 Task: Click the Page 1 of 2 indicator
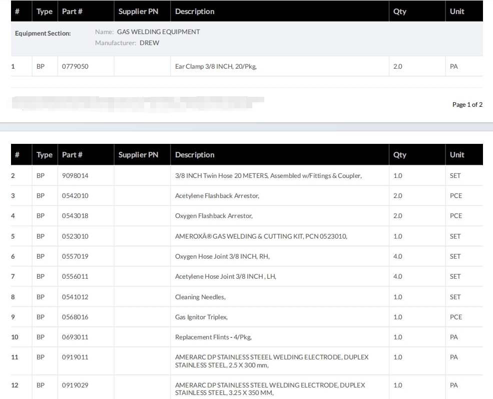(x=467, y=105)
